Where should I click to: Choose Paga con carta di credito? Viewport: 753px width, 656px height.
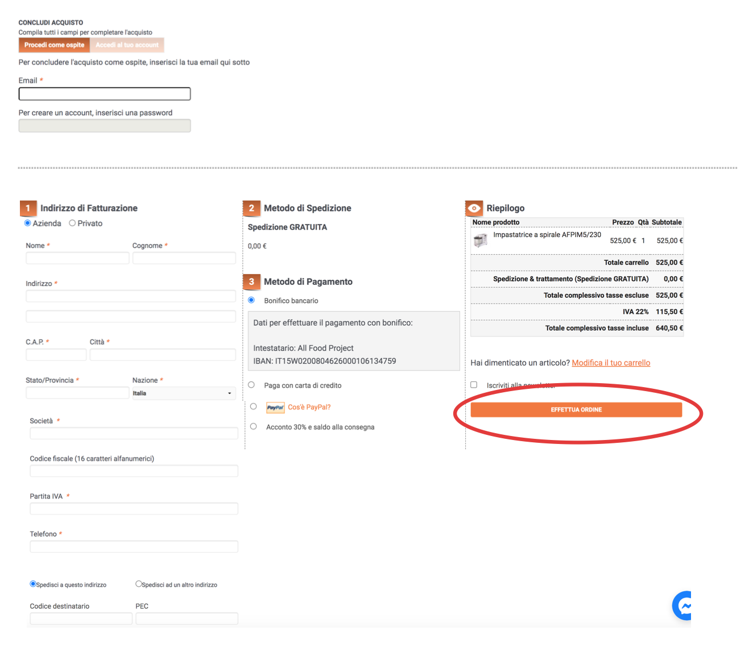click(251, 385)
